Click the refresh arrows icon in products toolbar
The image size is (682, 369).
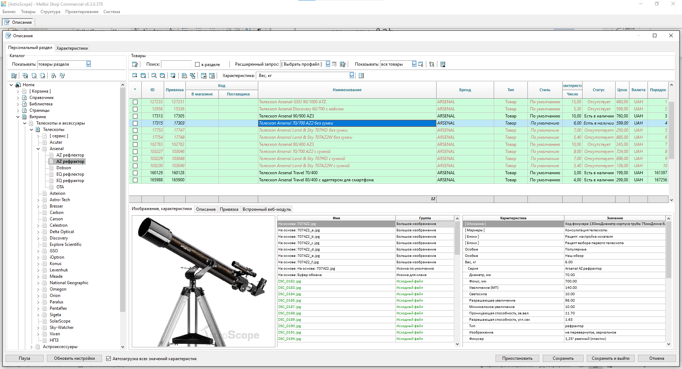[432, 64]
